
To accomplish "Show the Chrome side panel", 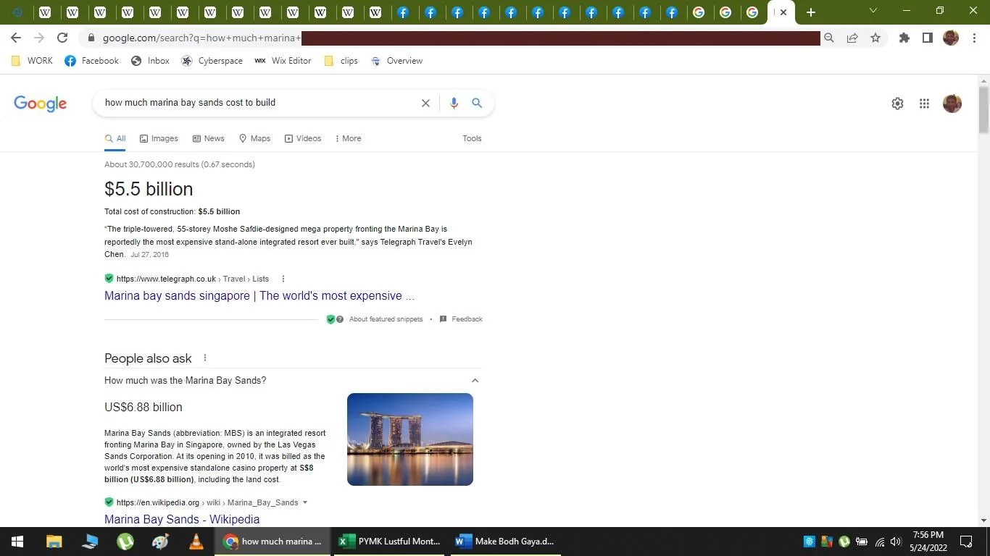I will pyautogui.click(x=927, y=38).
